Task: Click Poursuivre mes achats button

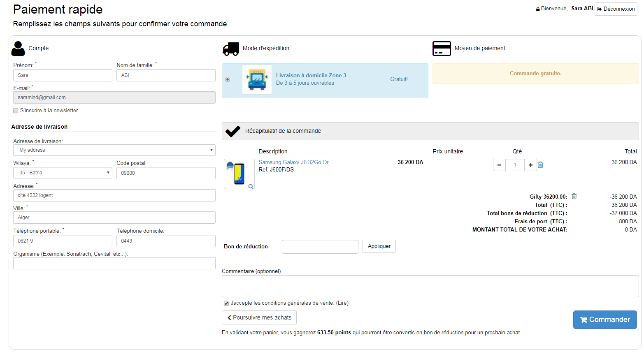Action: 259,317
